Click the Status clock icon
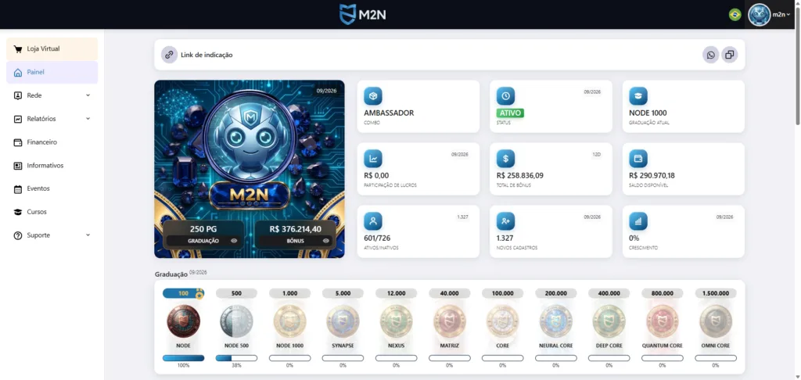The image size is (801, 380). tap(506, 96)
